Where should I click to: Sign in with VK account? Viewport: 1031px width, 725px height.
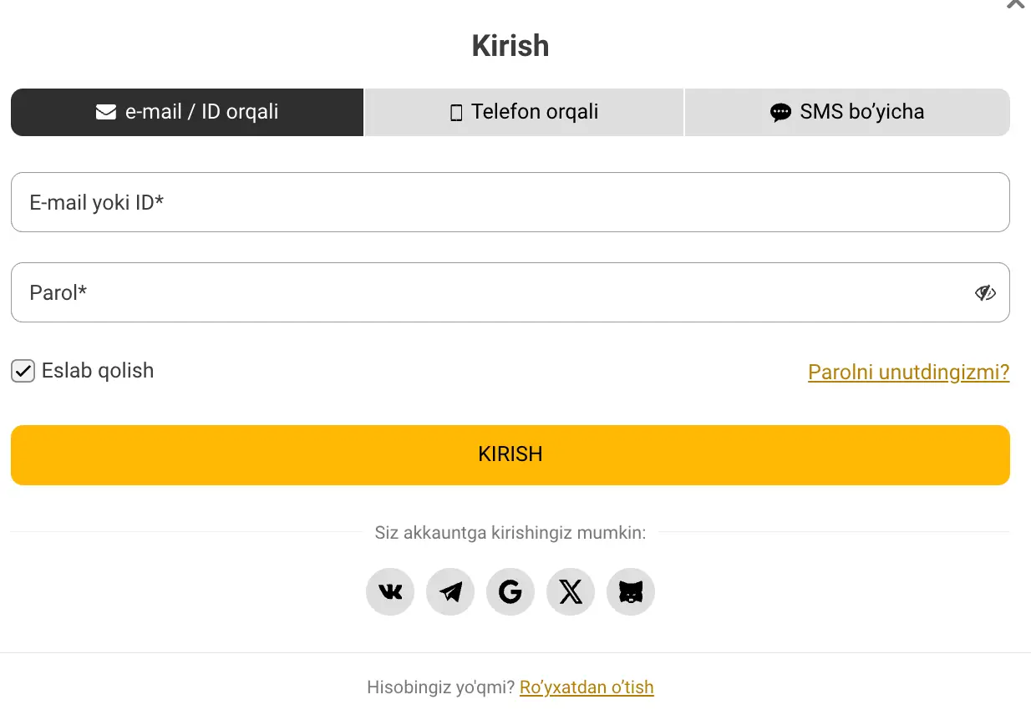tap(389, 591)
